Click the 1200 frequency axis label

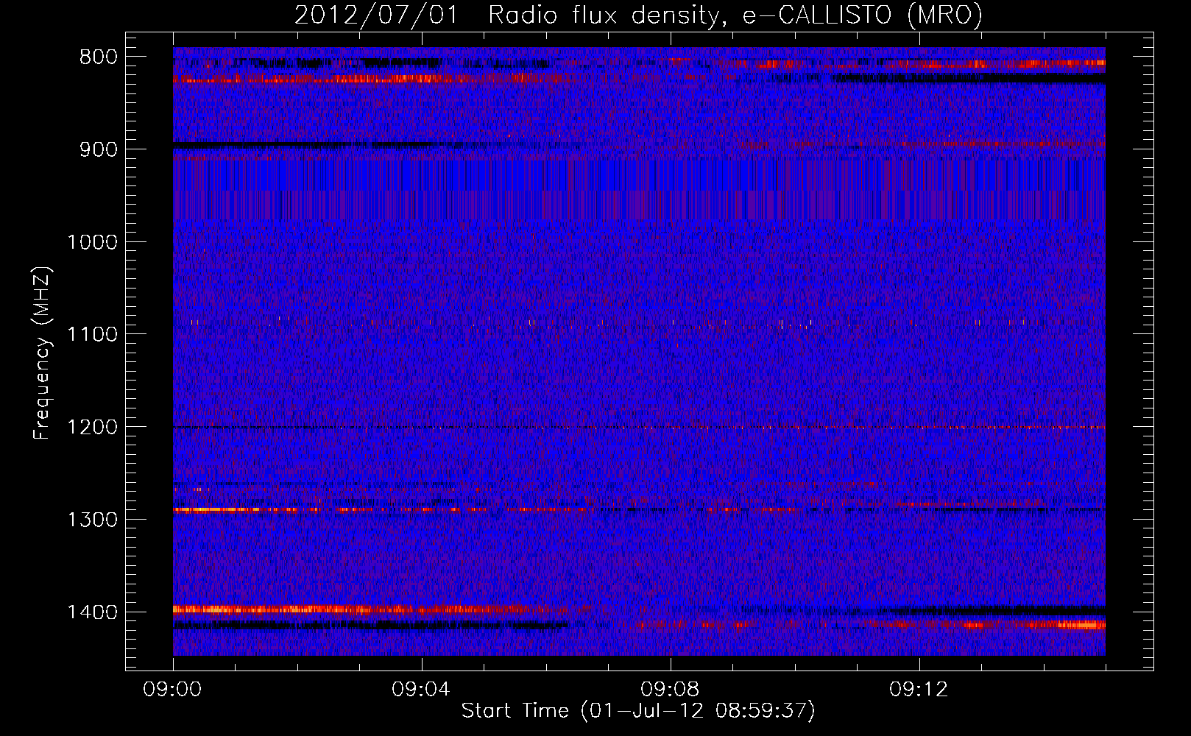pos(92,428)
